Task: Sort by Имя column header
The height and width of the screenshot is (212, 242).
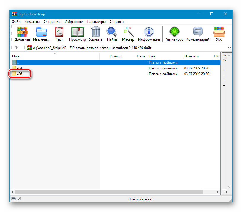Action: click(x=15, y=56)
